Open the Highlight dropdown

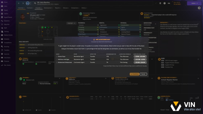[71, 23]
